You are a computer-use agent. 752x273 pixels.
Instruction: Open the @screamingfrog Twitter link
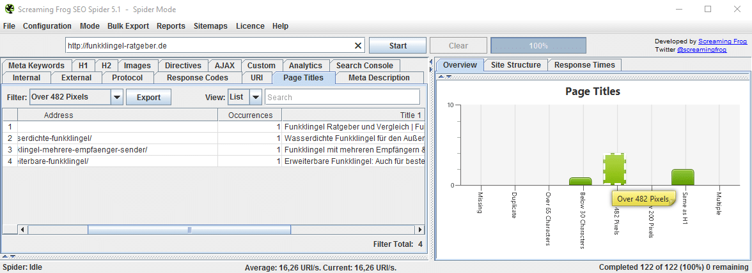[701, 49]
